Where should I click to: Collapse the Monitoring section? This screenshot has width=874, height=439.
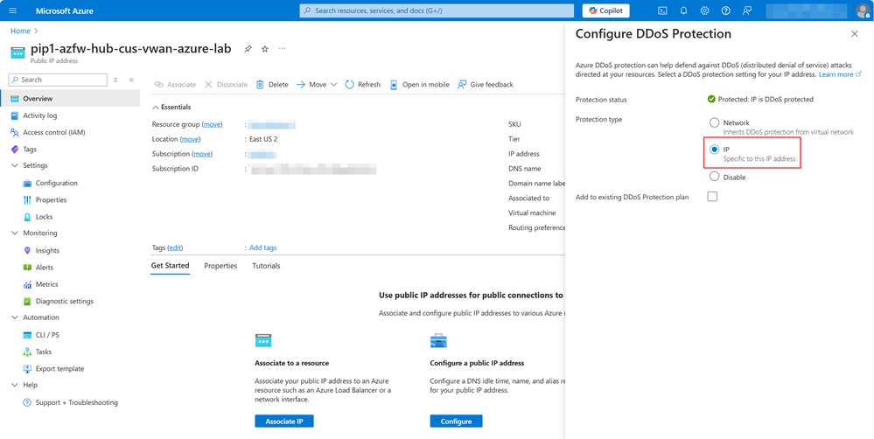click(15, 233)
